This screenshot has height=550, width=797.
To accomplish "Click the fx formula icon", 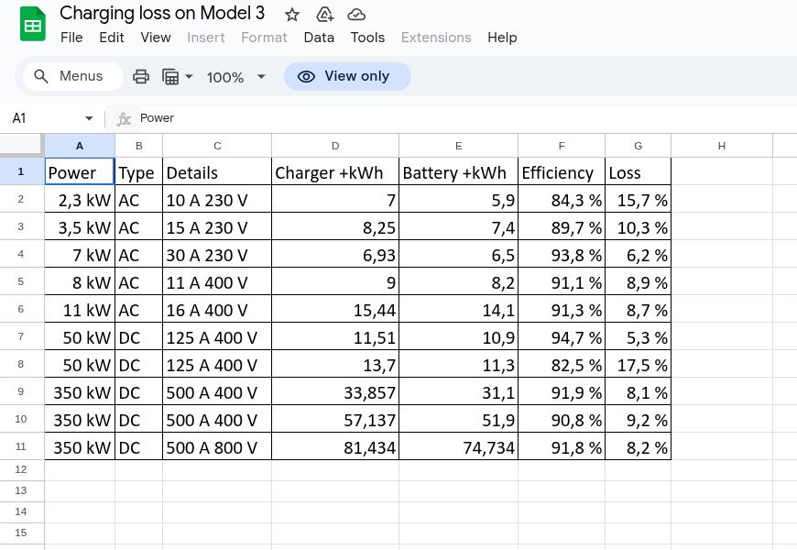I will [x=124, y=118].
